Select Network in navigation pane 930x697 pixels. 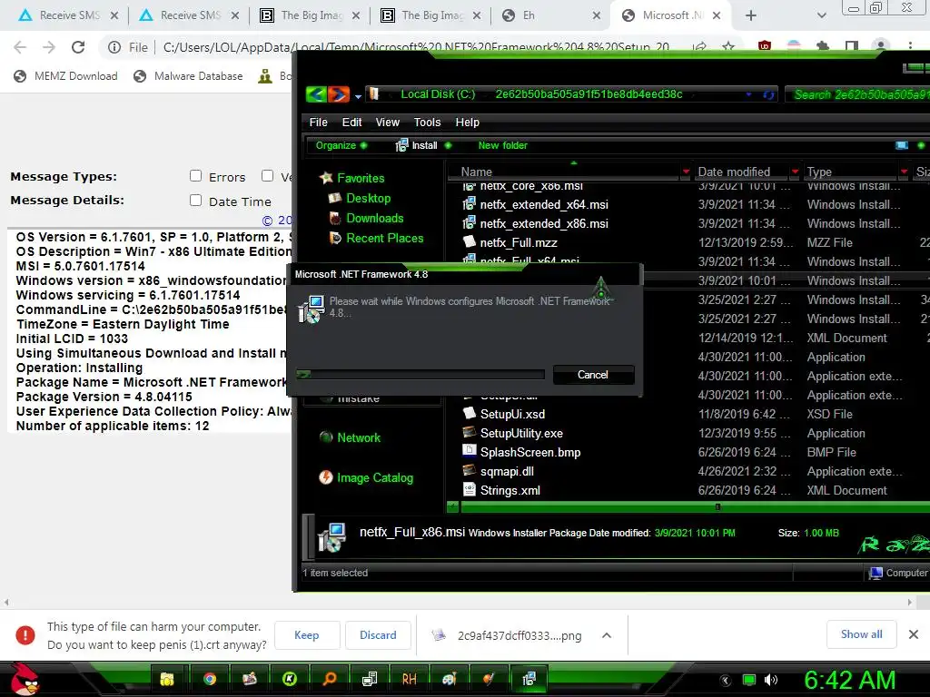pyautogui.click(x=359, y=437)
